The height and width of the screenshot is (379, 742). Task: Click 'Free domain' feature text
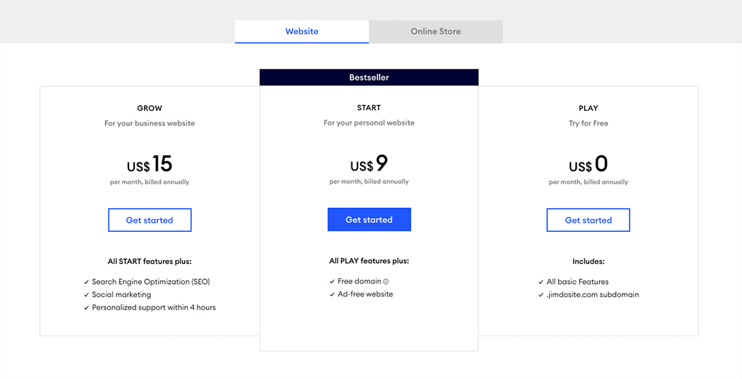359,281
